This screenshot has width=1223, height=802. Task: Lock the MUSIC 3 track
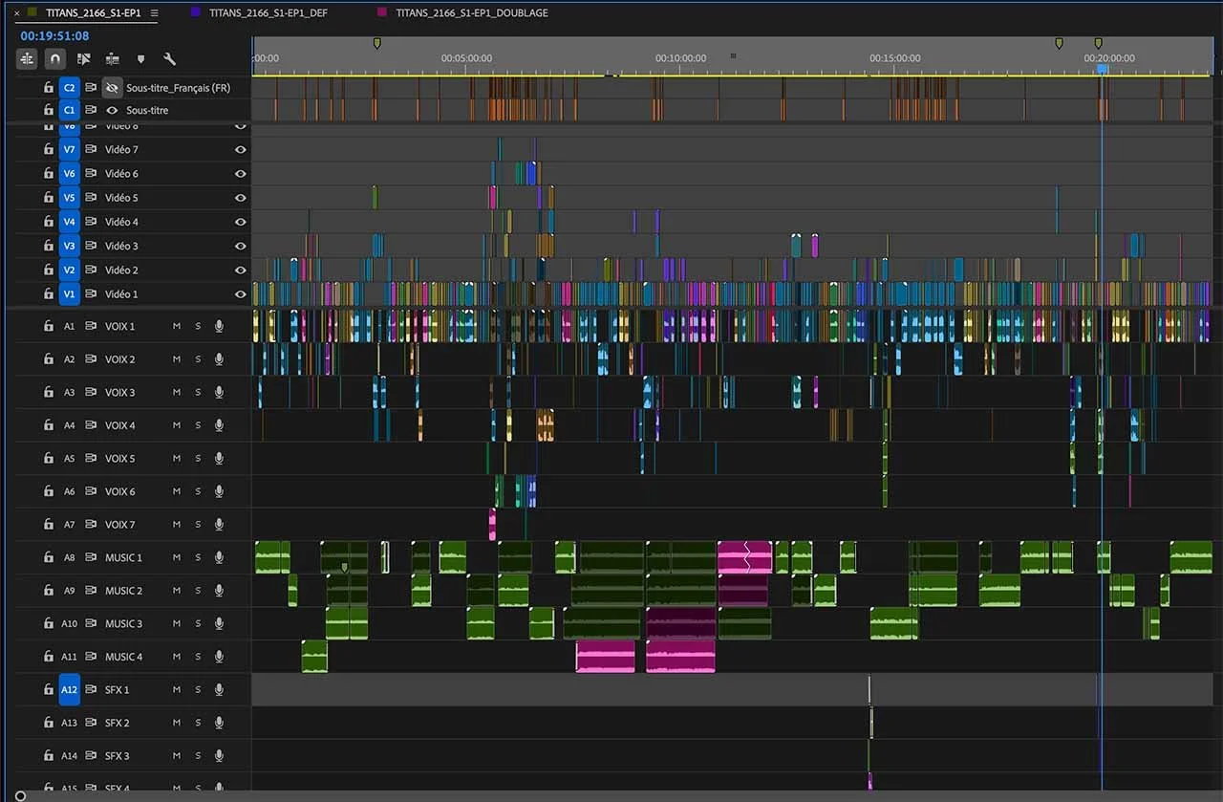(x=49, y=623)
